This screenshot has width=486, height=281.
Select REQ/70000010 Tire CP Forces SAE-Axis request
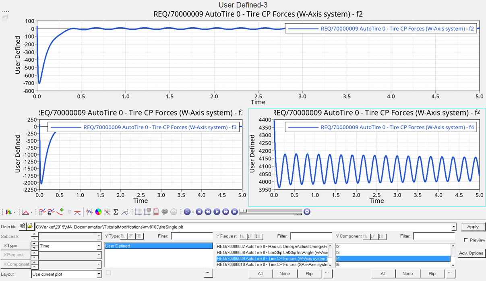[272, 264]
